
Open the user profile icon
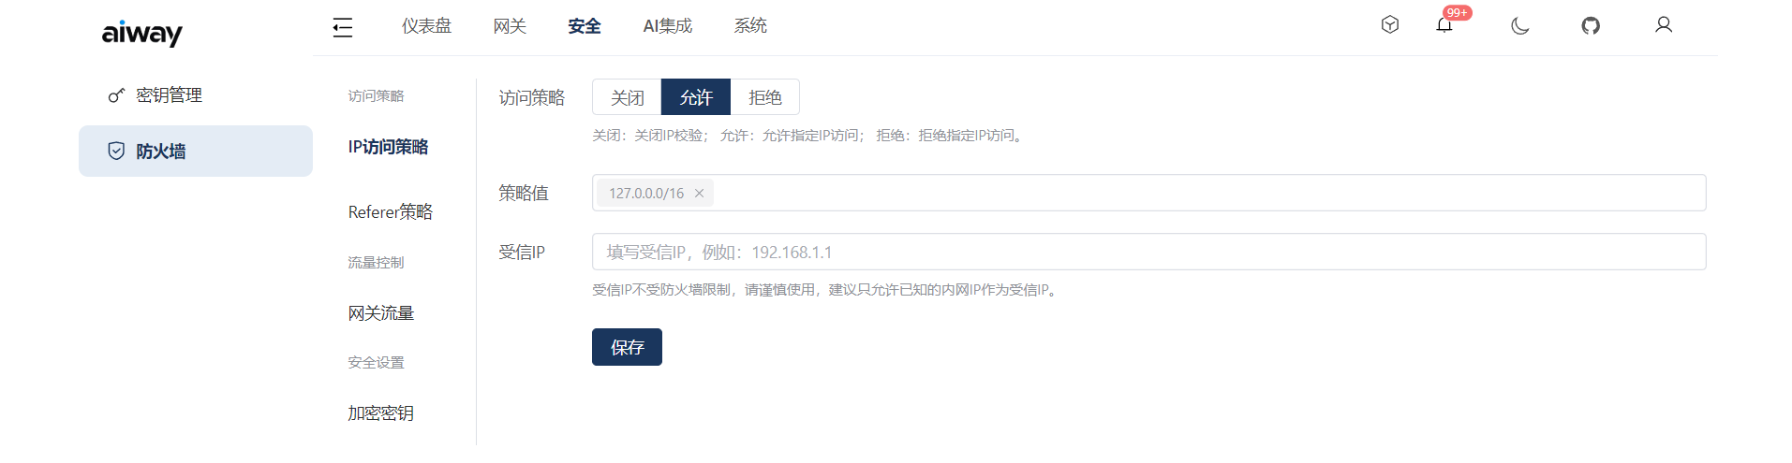coord(1664,25)
